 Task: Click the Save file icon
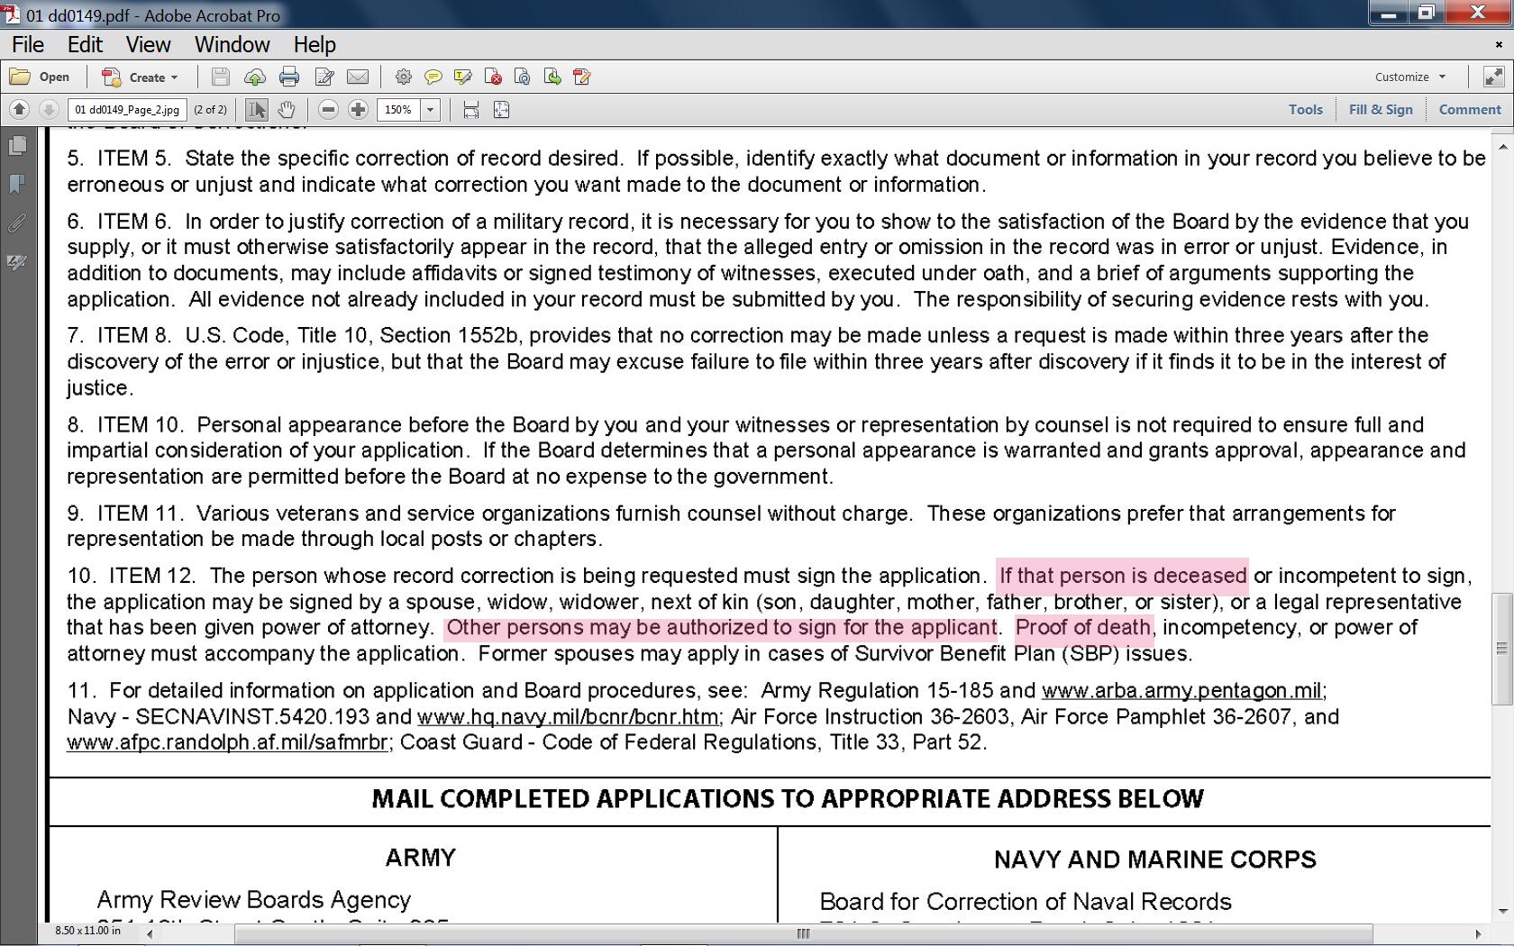(220, 77)
